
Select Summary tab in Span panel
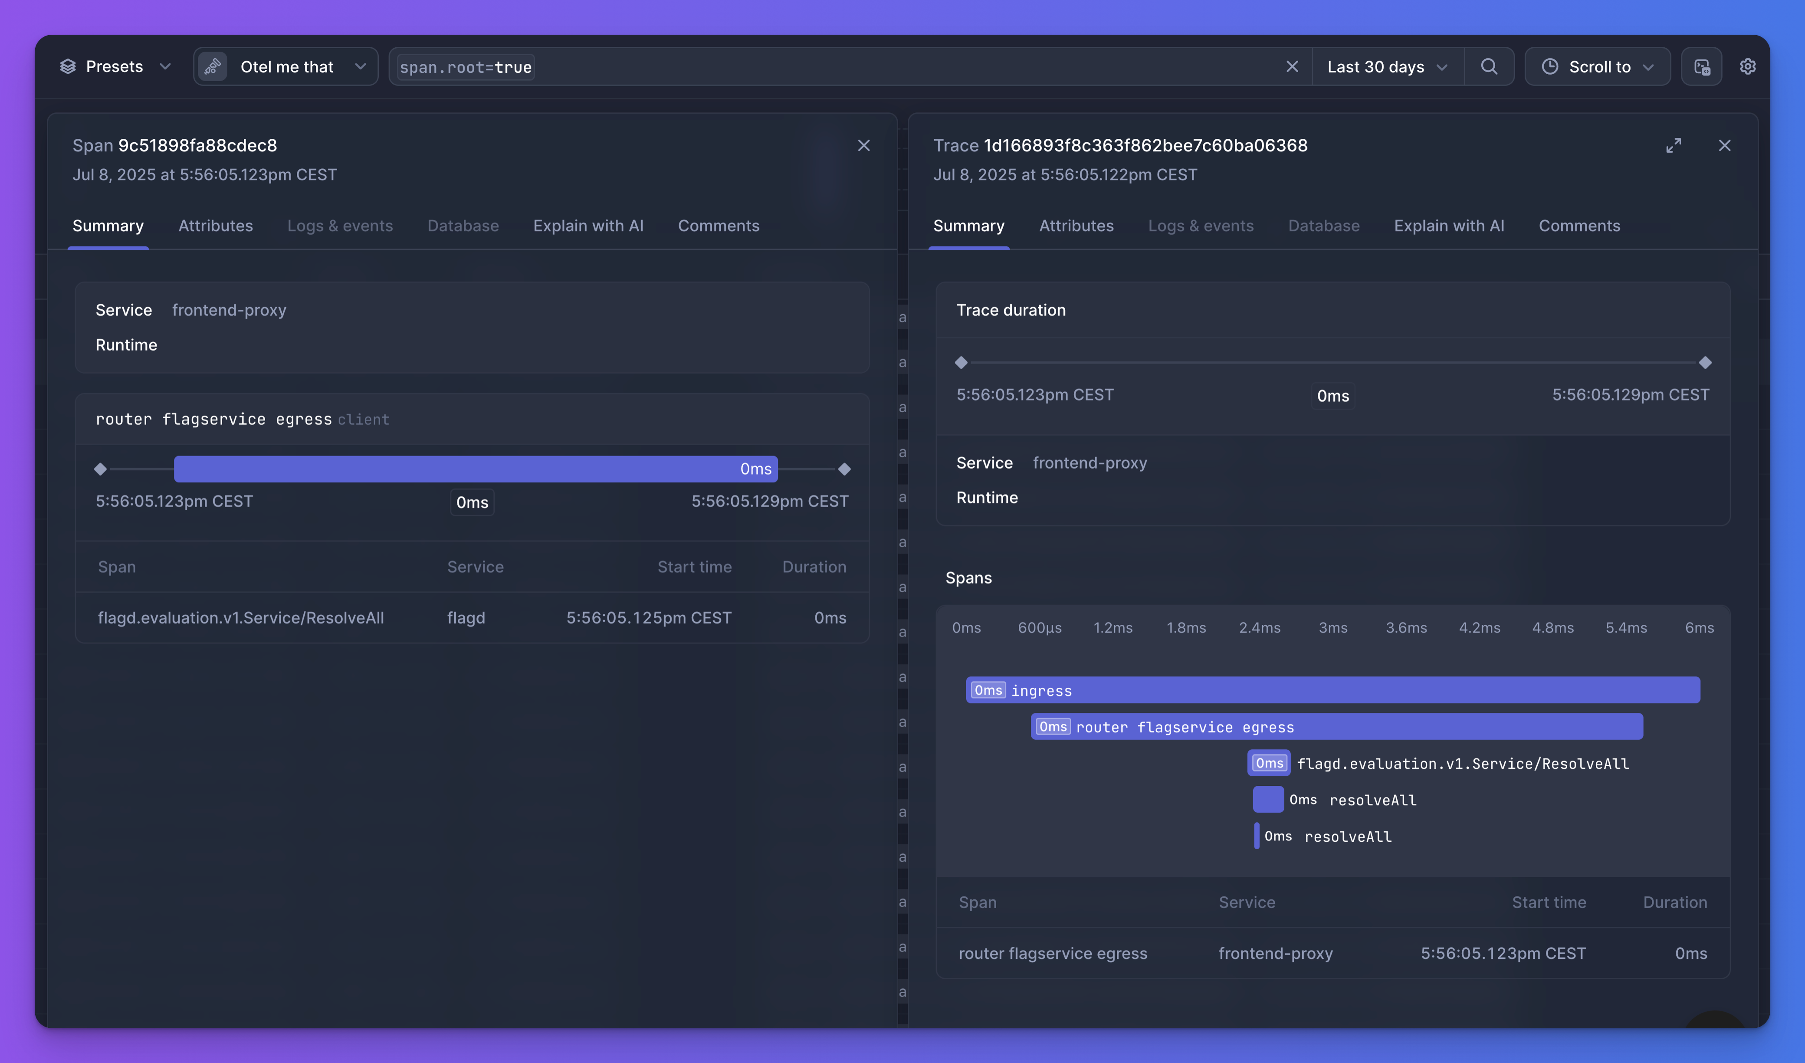pyautogui.click(x=108, y=226)
